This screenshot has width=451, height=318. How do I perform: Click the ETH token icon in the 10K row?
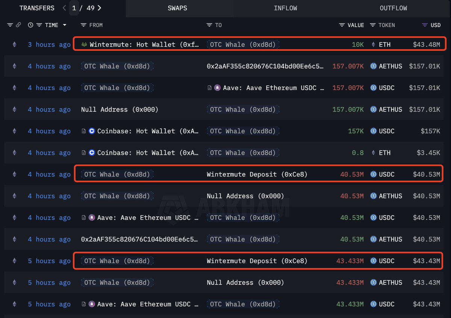pyautogui.click(x=373, y=44)
